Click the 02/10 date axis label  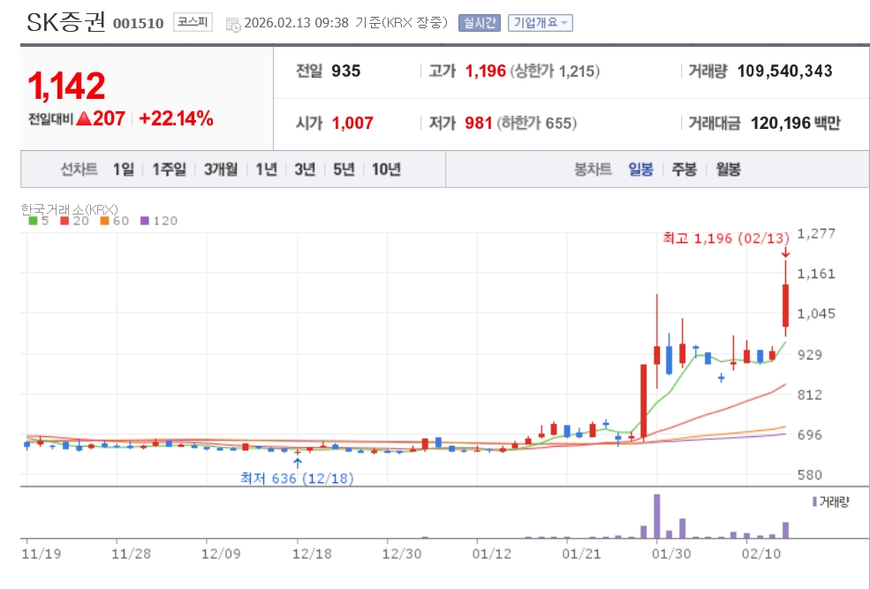[761, 554]
